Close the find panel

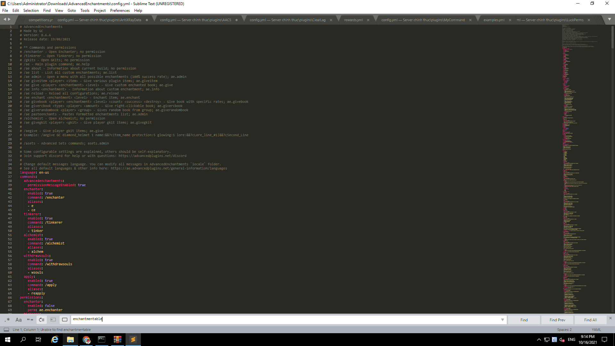click(x=610, y=318)
